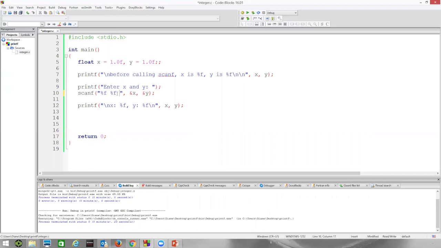Open the Debug build target dropdown
441x248 pixels.
(281, 13)
